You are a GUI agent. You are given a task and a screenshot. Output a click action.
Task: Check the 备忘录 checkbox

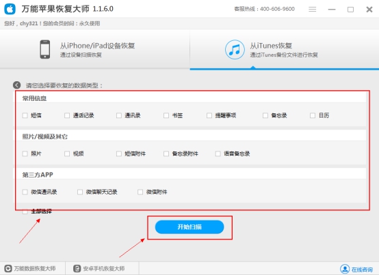click(x=265, y=115)
